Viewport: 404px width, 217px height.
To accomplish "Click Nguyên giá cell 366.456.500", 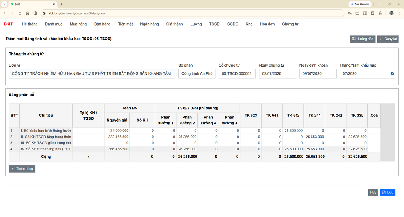I will pyautogui.click(x=117, y=149).
